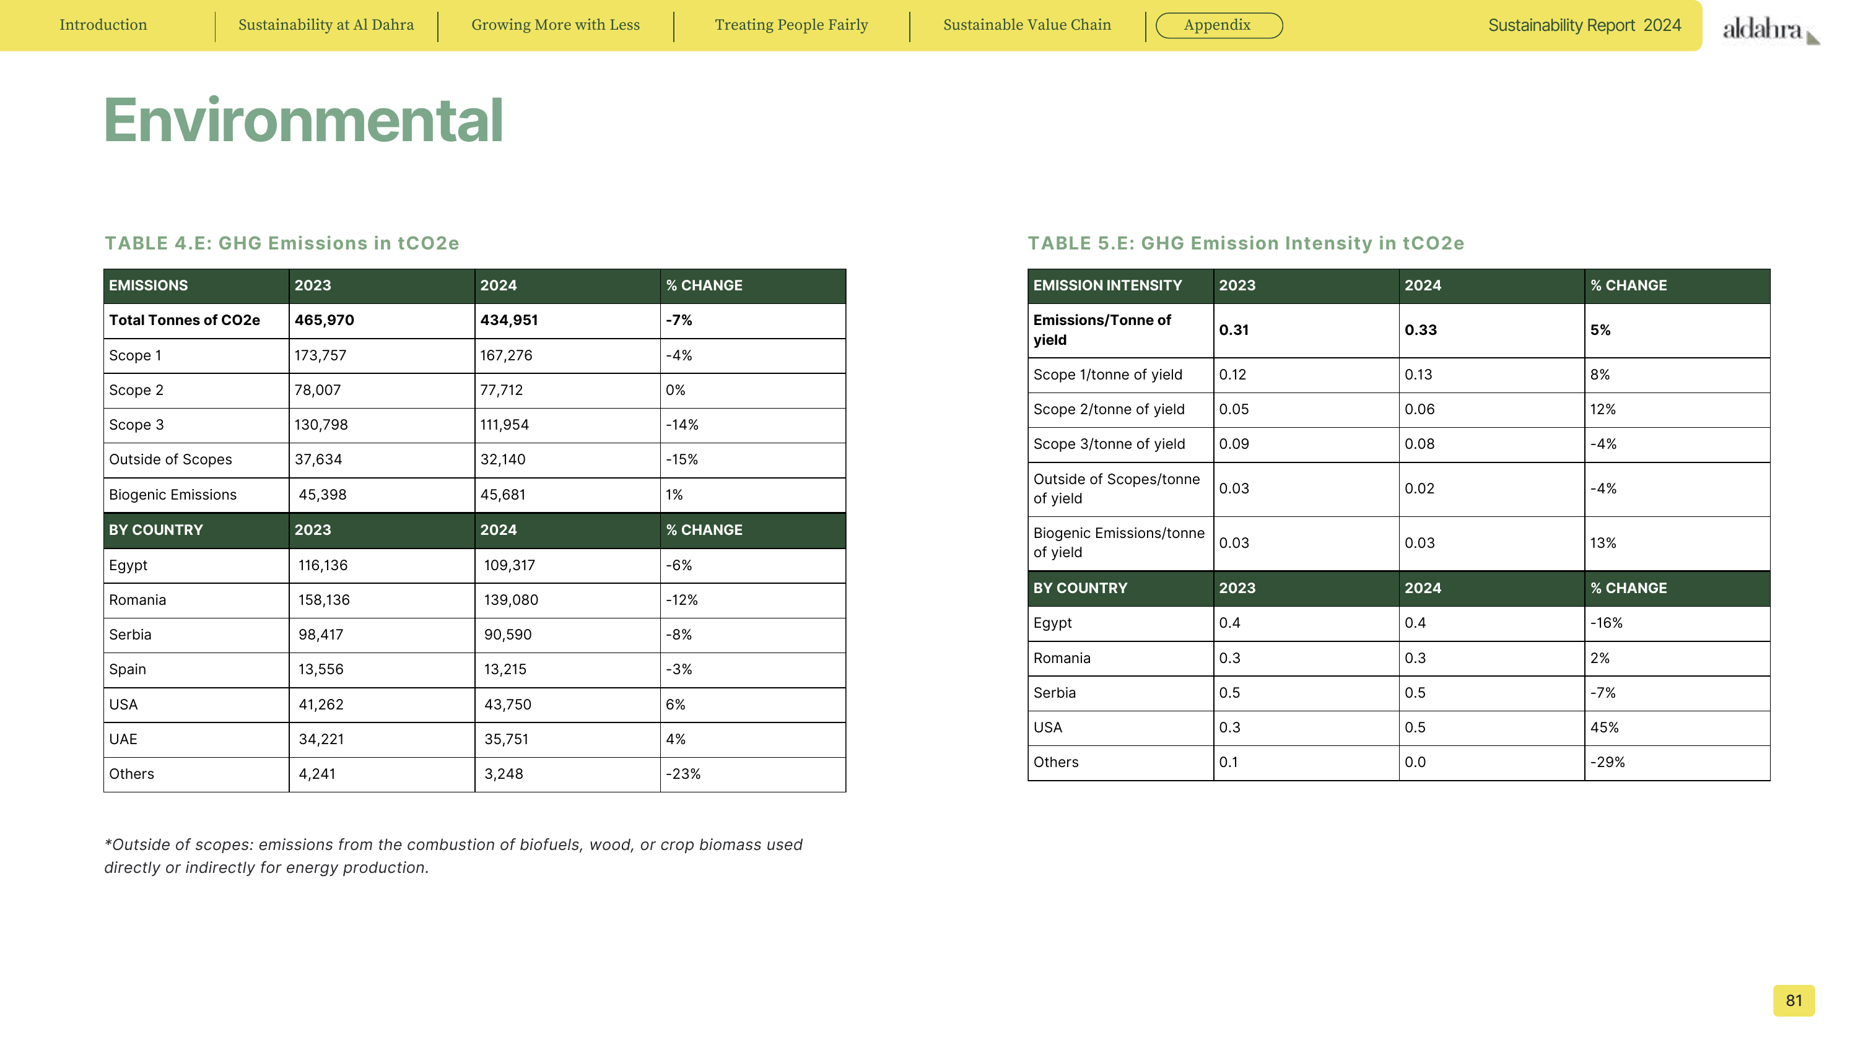
Task: Click the Emissions/Tonne of yield label
Action: [1102, 329]
